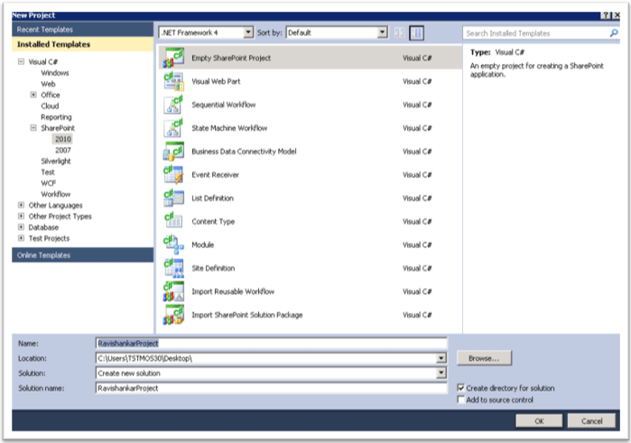This screenshot has height=443, width=631.
Task: Open the Online Templates section
Action: pyautogui.click(x=82, y=255)
